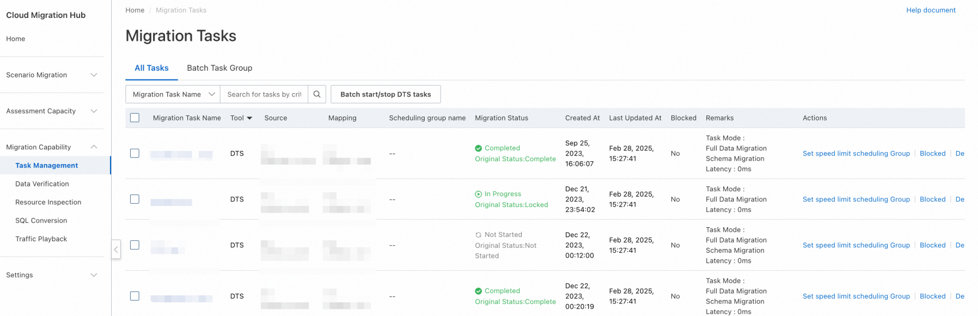978x316 pixels.
Task: Tick the Not Started task row checkbox
Action: tap(135, 245)
